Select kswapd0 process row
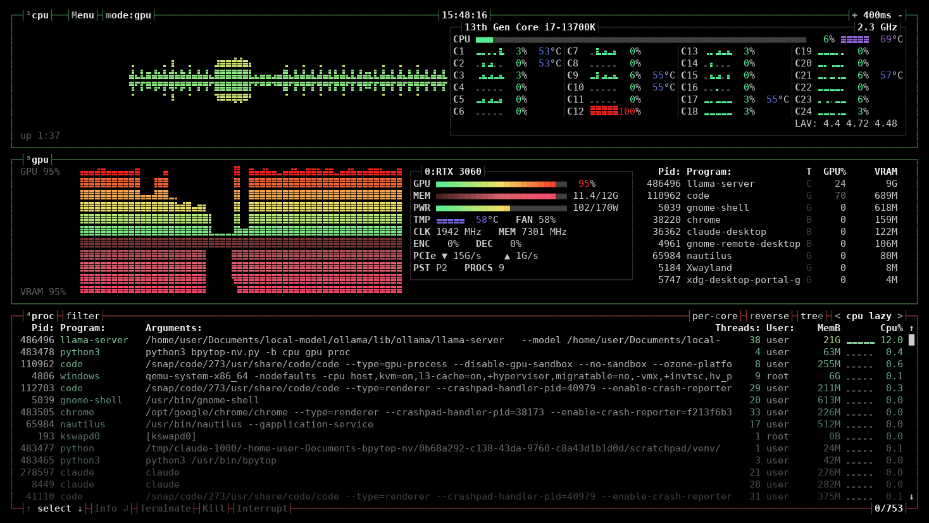The width and height of the screenshot is (929, 523). [462, 436]
